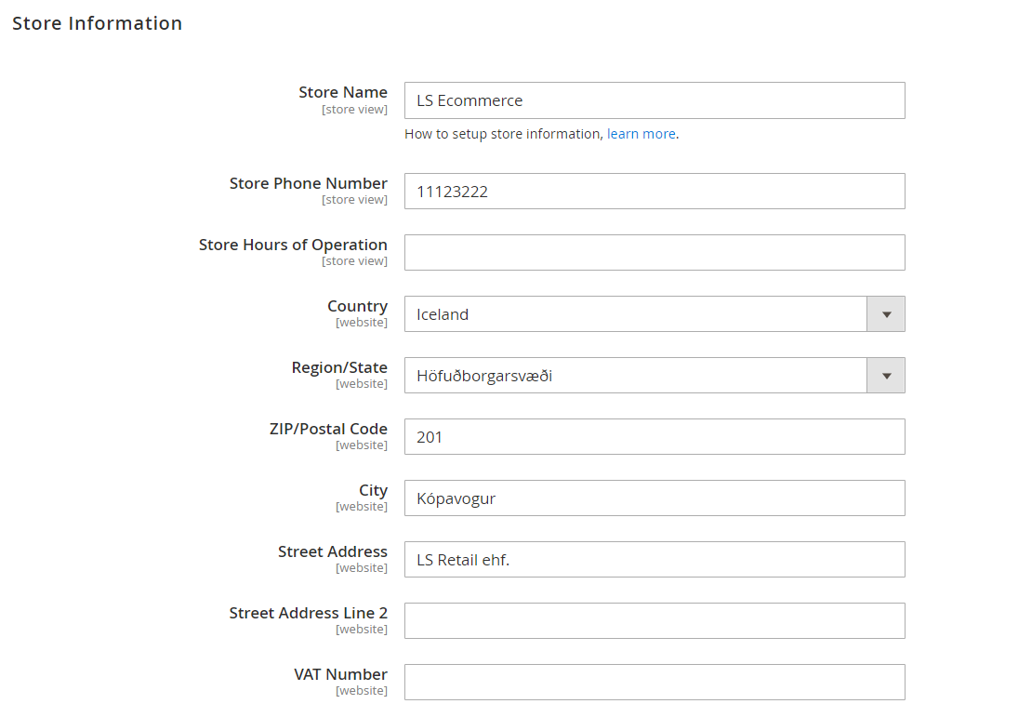Click the Höfuðborgarsvæði text in Region/State select

pyautogui.click(x=484, y=376)
